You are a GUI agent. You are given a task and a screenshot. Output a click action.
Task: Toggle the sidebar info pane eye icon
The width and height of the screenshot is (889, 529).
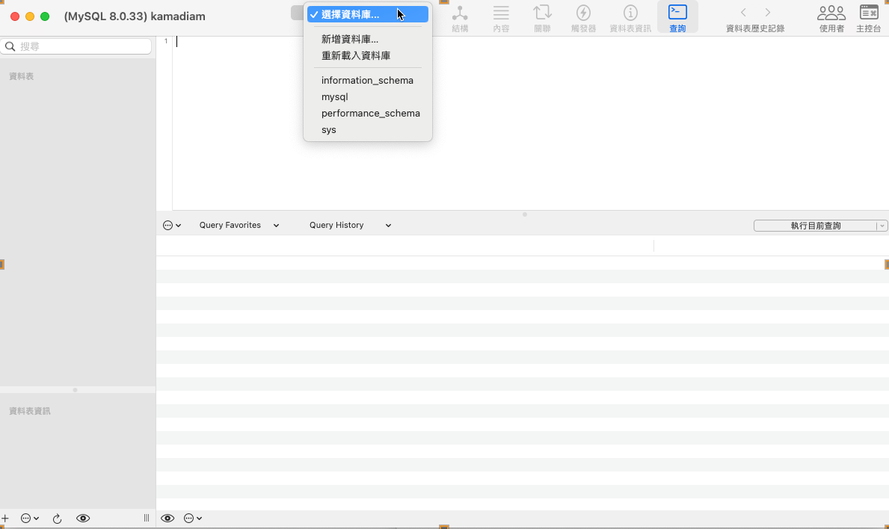coord(83,519)
